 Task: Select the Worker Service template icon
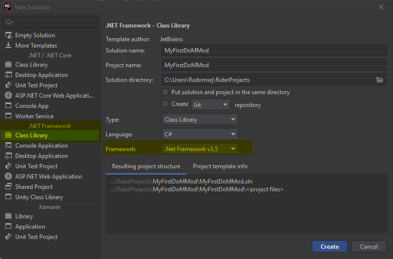8,116
